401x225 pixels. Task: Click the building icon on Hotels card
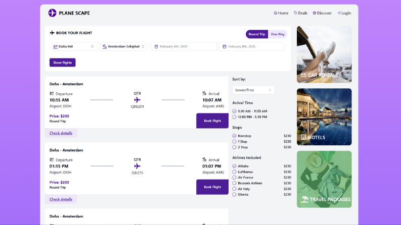(303, 137)
